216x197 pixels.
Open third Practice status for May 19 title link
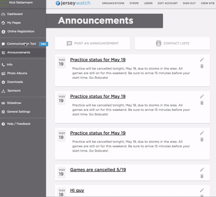click(x=98, y=133)
